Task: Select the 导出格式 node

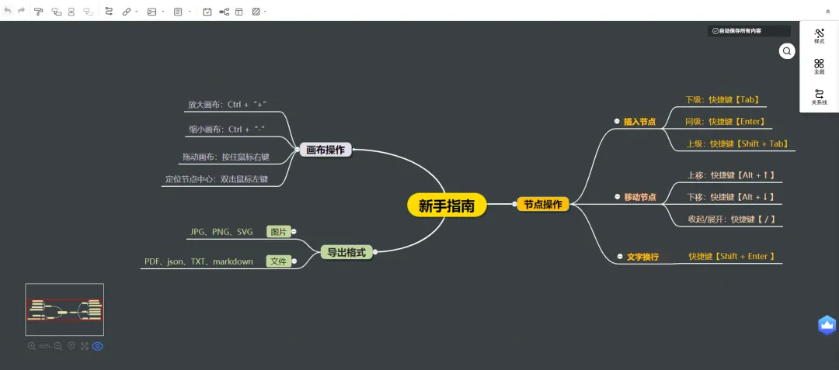Action: pyautogui.click(x=346, y=253)
